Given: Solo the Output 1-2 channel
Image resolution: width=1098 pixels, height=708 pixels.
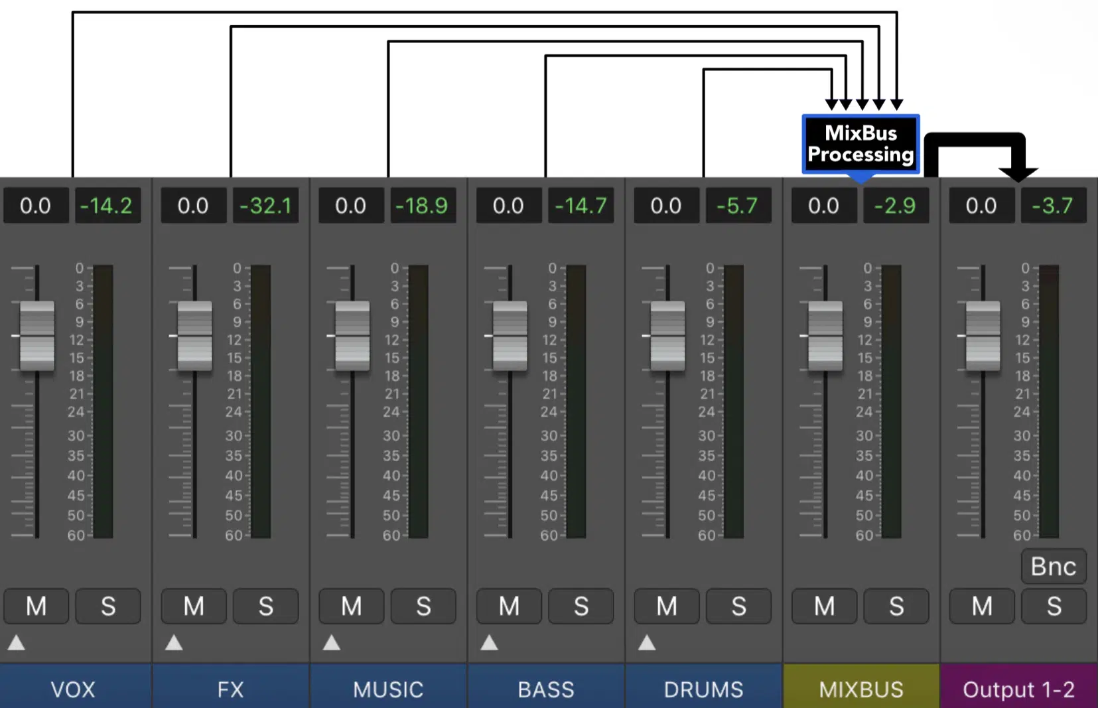Looking at the screenshot, I should pyautogui.click(x=1054, y=606).
